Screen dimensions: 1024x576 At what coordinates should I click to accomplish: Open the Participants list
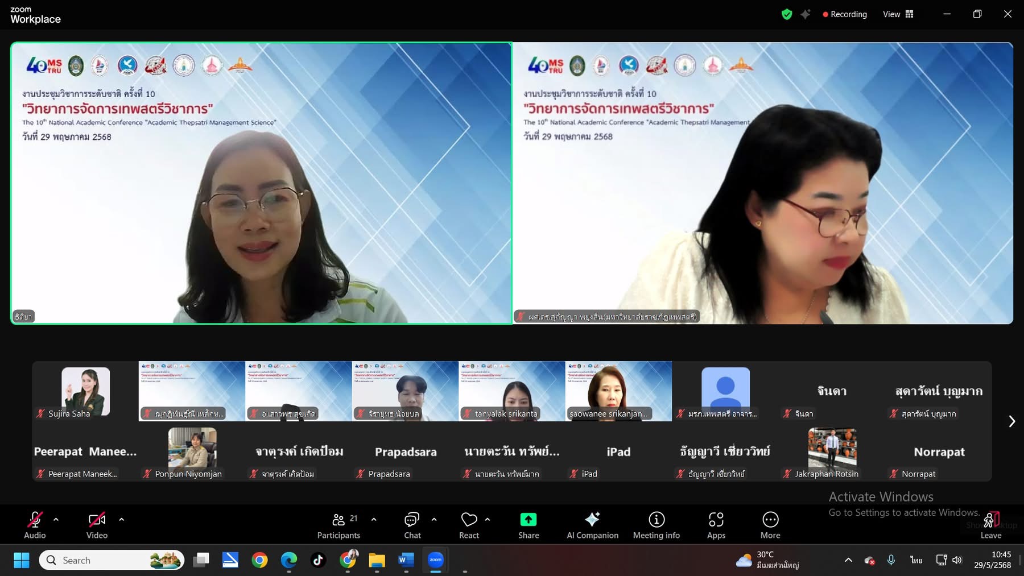coord(338,525)
